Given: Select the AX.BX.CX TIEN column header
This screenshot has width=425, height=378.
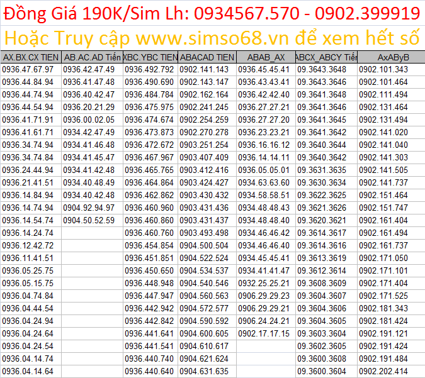Looking at the screenshot, I should tap(31, 57).
